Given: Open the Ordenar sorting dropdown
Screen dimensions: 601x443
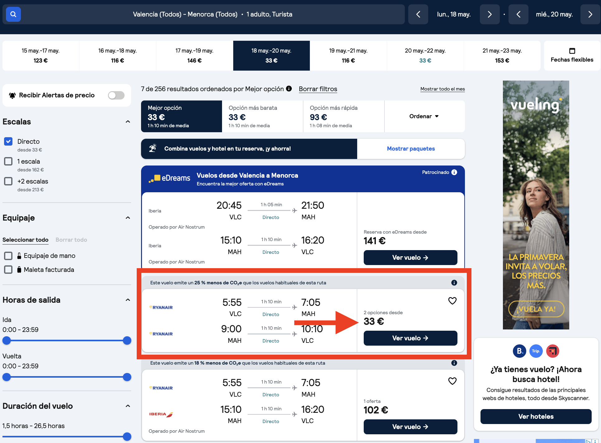Looking at the screenshot, I should (424, 116).
